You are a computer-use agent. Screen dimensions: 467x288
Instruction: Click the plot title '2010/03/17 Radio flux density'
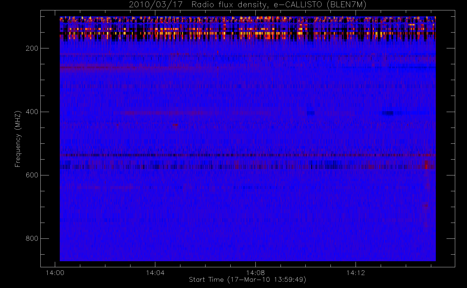[x=248, y=5]
